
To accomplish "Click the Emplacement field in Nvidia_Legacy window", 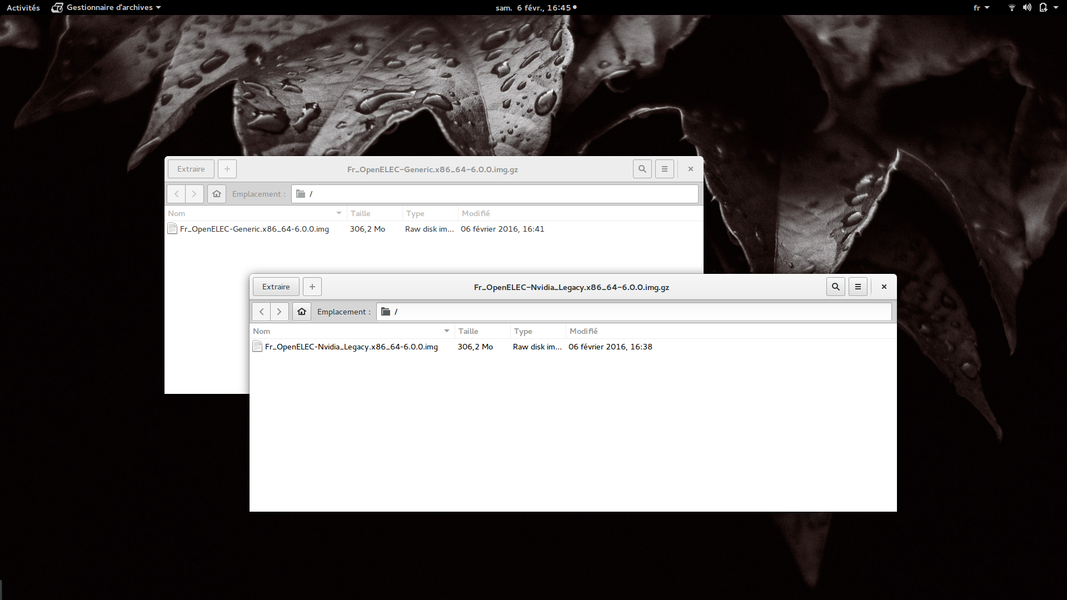I will click(x=634, y=312).
